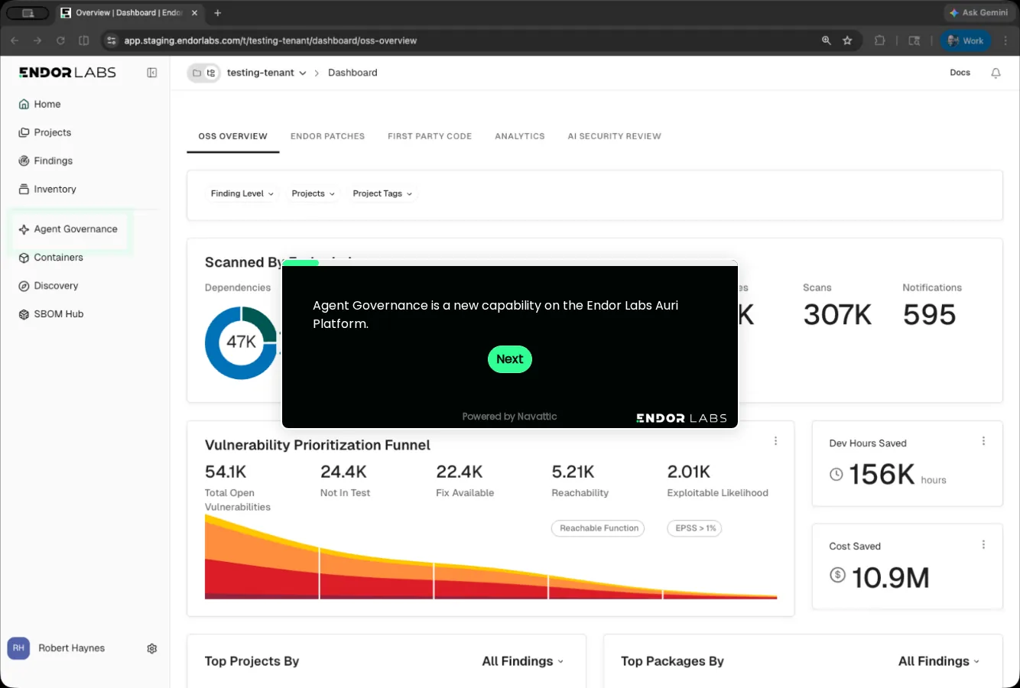Click the Projects icon in sidebar
This screenshot has width=1020, height=688.
click(24, 132)
